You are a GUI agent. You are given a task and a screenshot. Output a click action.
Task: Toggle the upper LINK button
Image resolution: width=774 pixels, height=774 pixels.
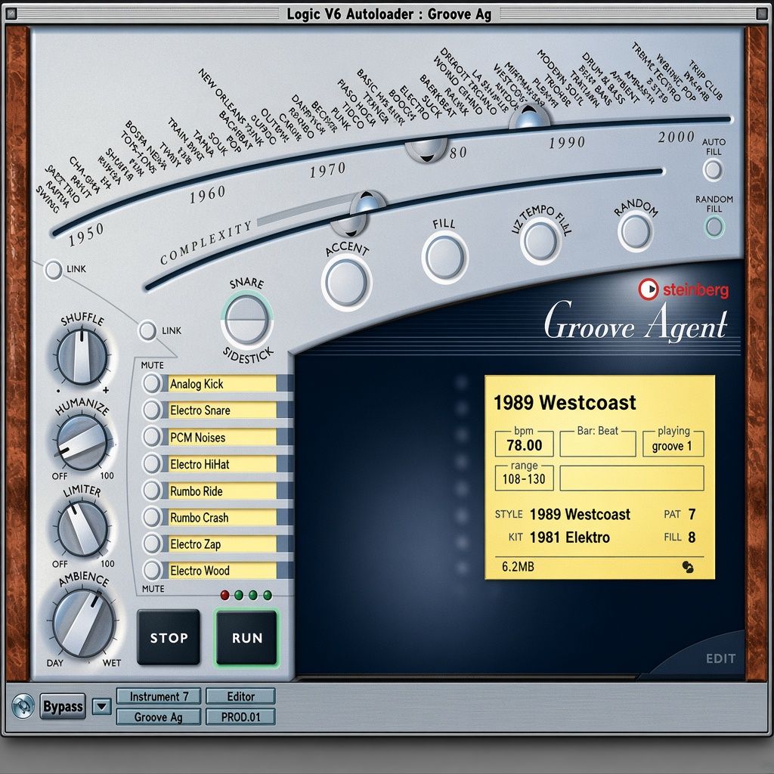(x=54, y=270)
